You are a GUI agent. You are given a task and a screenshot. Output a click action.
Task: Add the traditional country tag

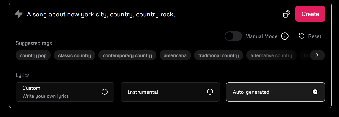click(218, 55)
